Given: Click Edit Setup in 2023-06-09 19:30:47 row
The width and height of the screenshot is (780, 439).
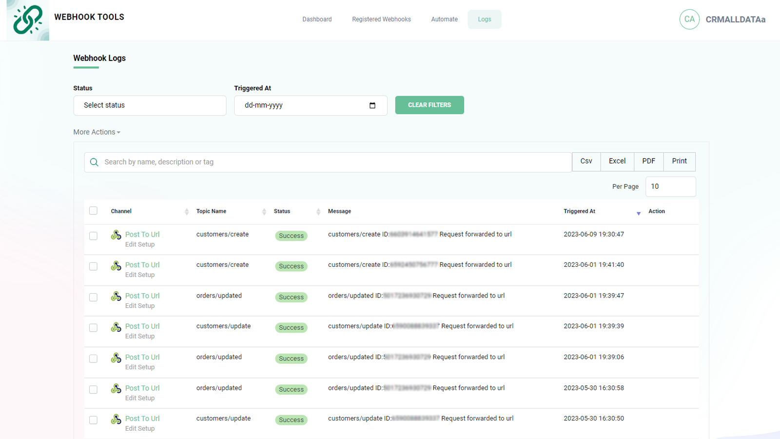Looking at the screenshot, I should 140,245.
